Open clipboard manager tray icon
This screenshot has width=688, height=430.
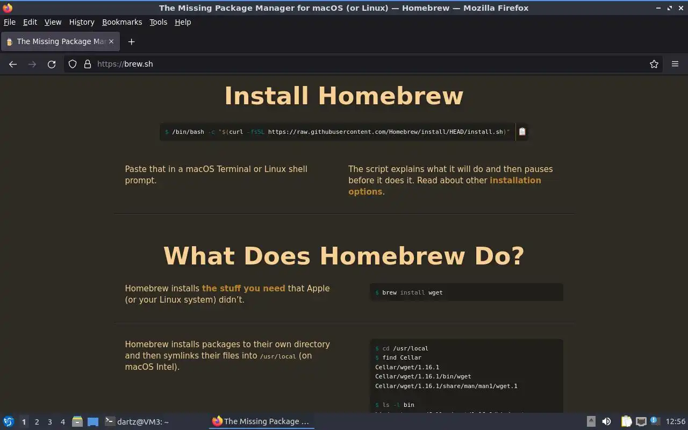[x=626, y=421]
